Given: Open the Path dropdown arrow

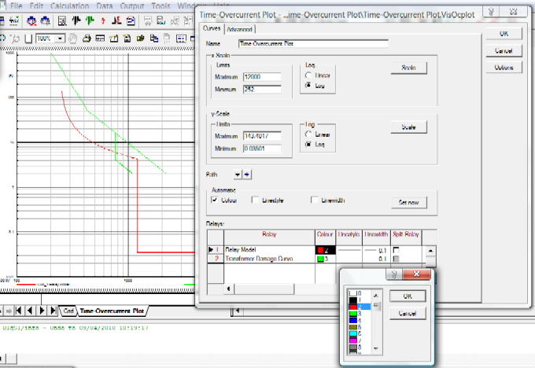Looking at the screenshot, I should [237, 175].
